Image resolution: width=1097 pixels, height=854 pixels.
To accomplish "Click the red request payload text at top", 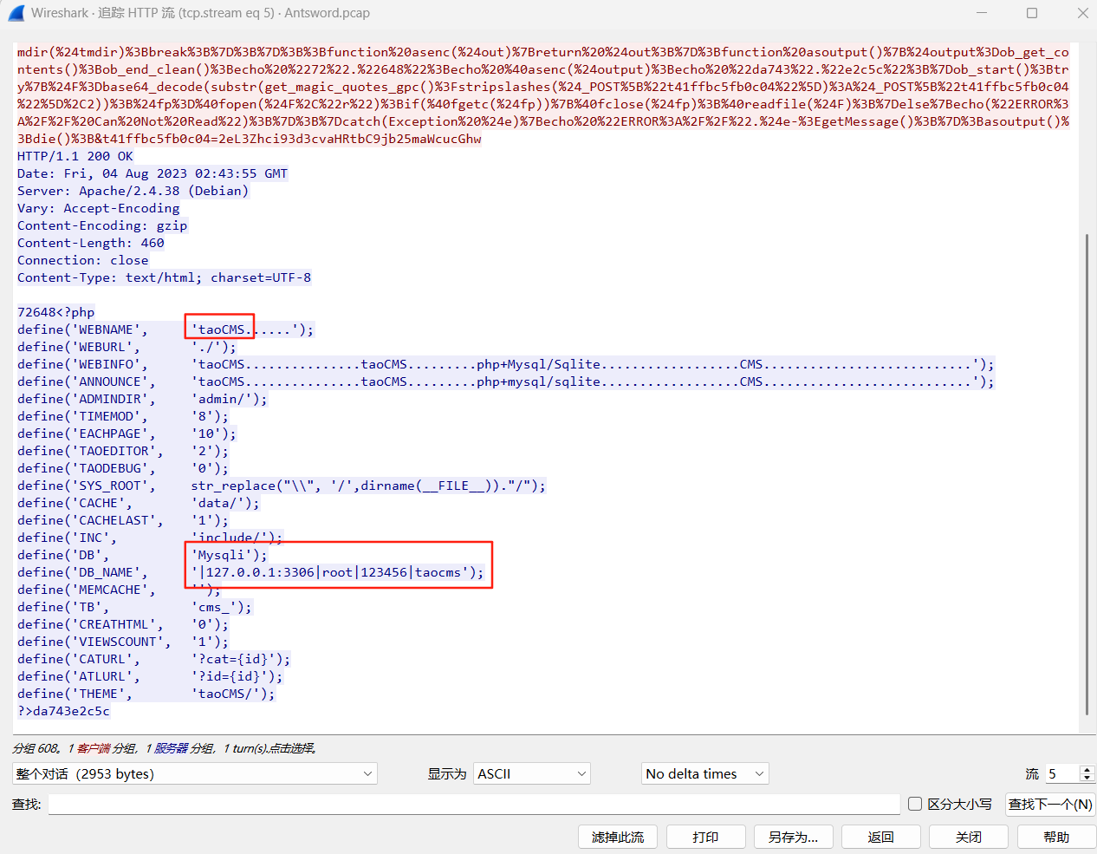I will coord(543,95).
